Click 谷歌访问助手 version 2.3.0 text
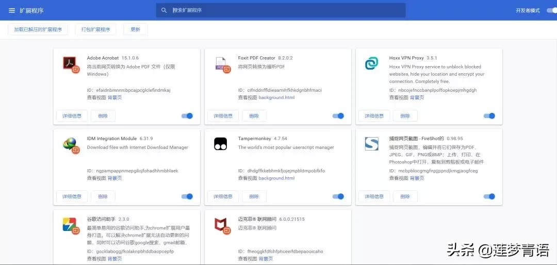This screenshot has width=557, height=265. [x=124, y=219]
